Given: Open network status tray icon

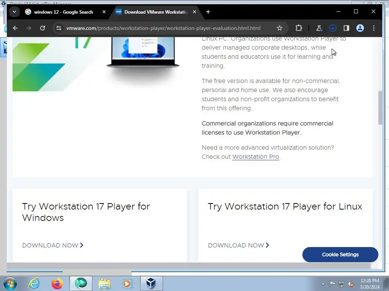Looking at the screenshot, I should click(342, 284).
